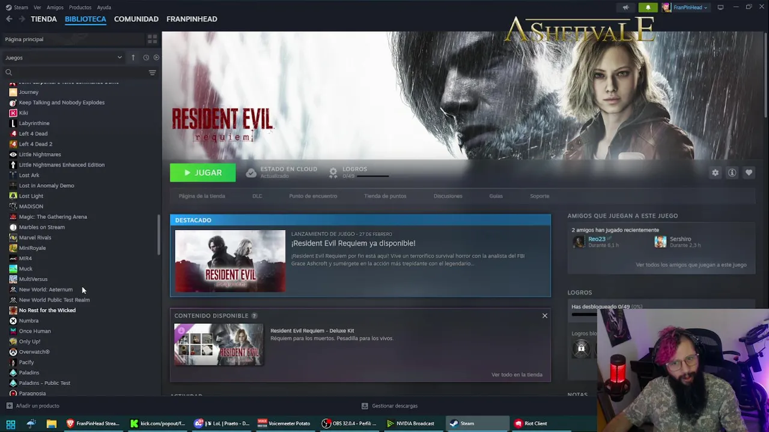This screenshot has width=769, height=432.
Task: Open the DLC tab link
Action: pyautogui.click(x=257, y=196)
